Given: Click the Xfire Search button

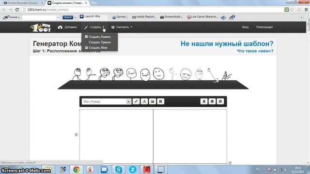Looking at the screenshot, I should 68,17.
